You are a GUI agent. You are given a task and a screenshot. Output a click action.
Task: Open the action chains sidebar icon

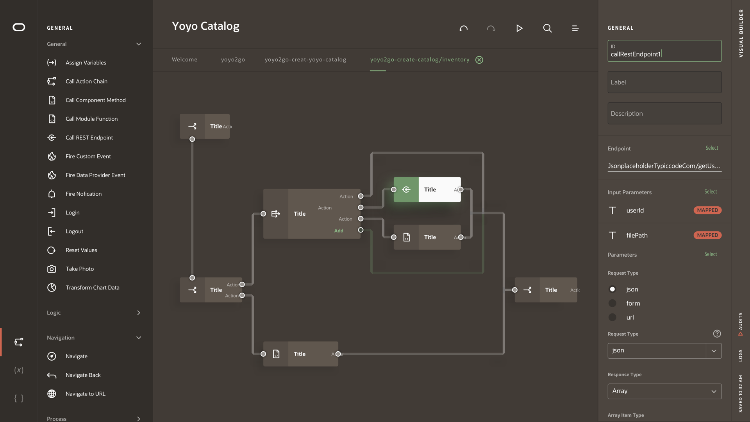pyautogui.click(x=19, y=342)
